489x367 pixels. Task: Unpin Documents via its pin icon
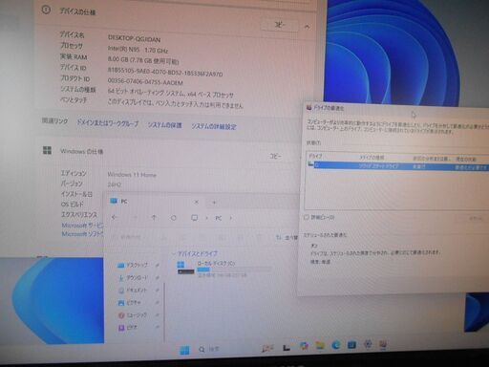pyautogui.click(x=158, y=291)
